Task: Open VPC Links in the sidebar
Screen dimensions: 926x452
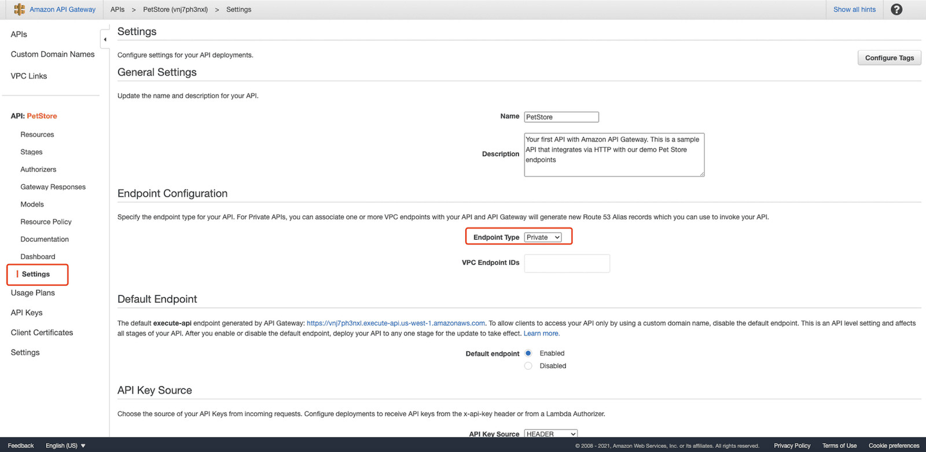Action: 29,76
